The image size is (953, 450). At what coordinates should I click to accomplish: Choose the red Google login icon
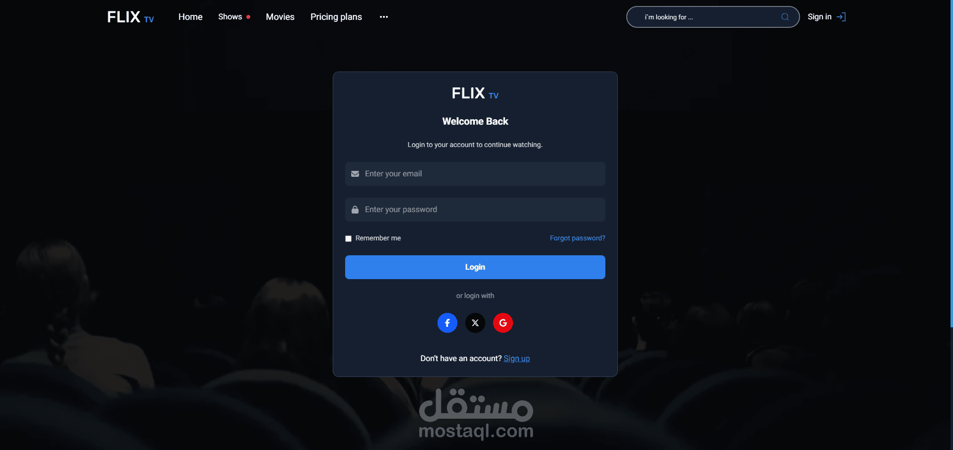click(503, 323)
